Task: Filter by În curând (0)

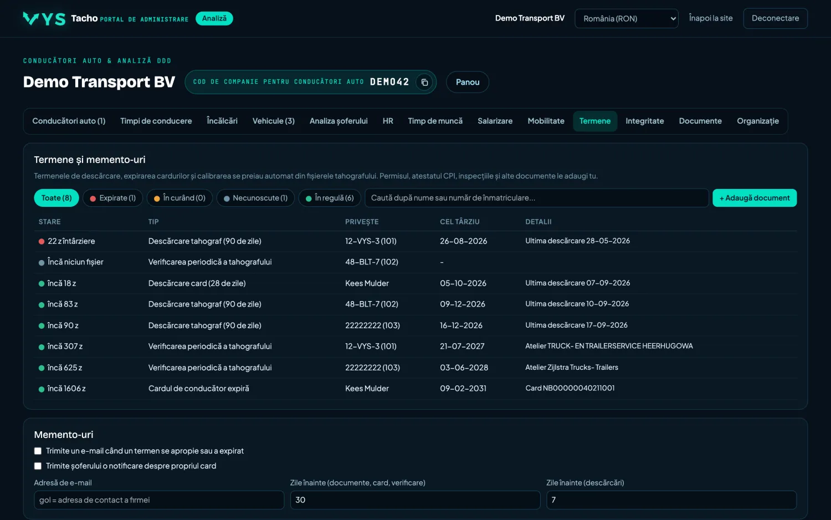Action: [179, 198]
